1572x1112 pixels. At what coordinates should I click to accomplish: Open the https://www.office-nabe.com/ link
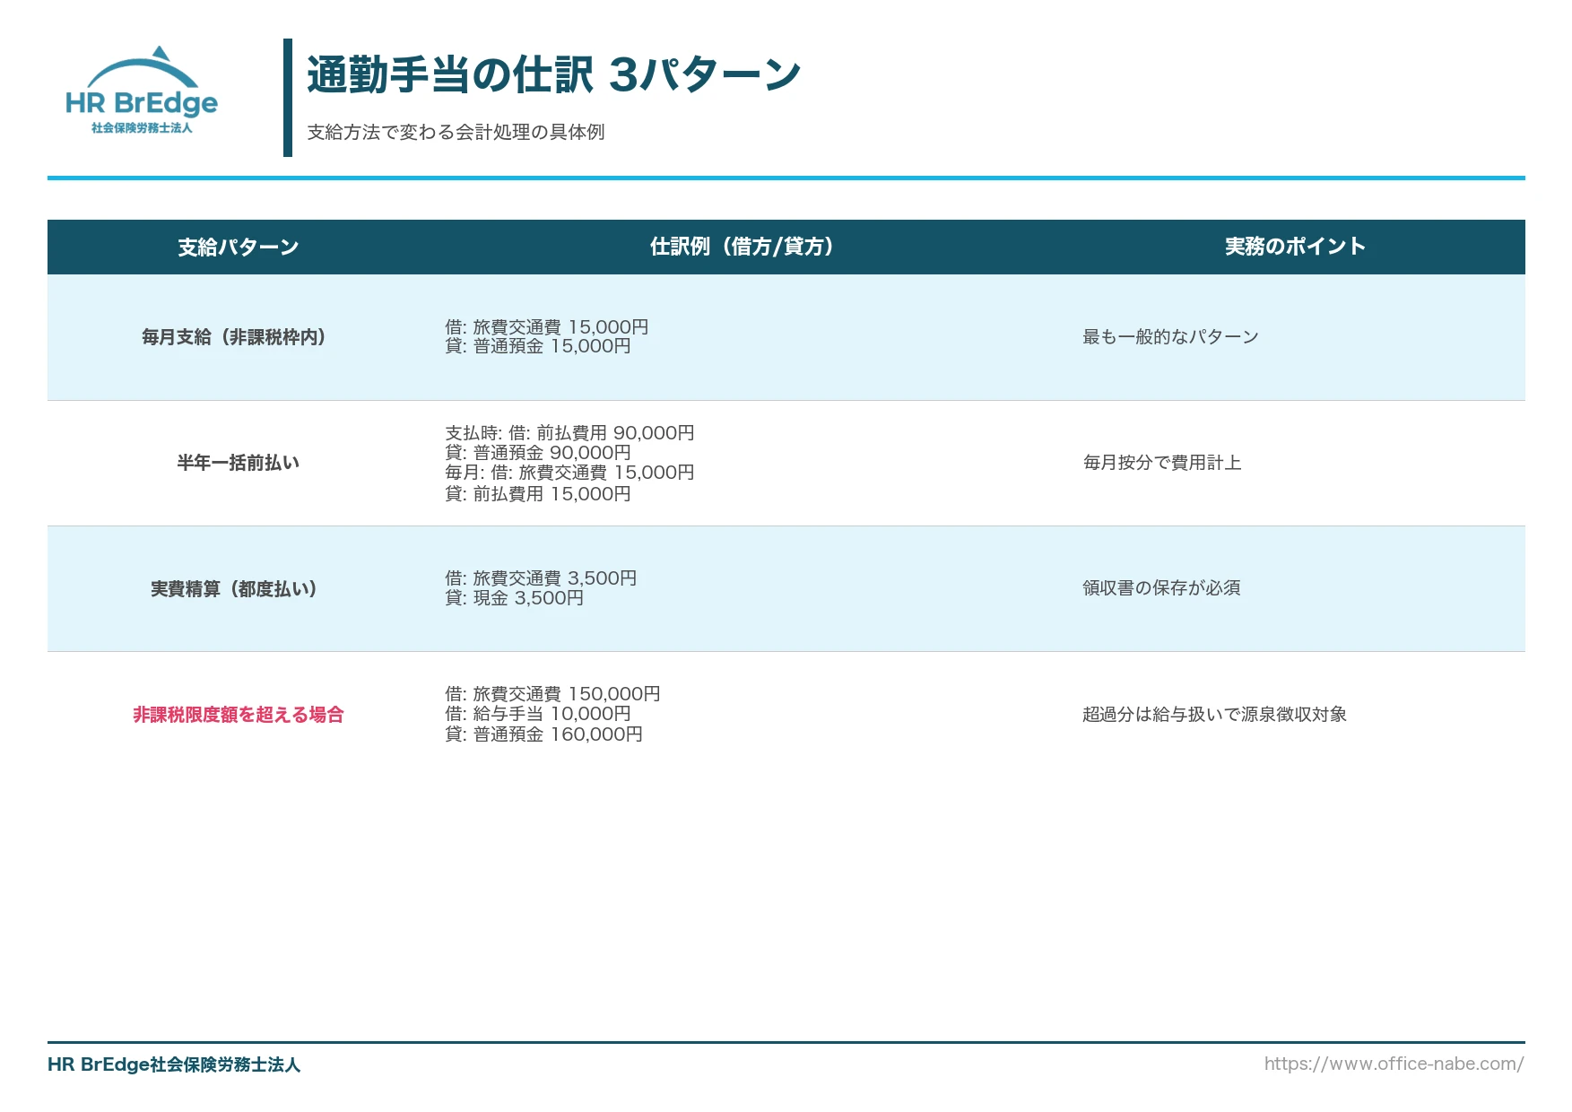[1394, 1064]
